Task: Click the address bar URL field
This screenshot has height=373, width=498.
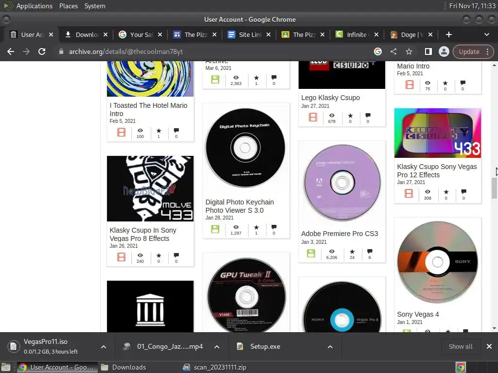Action: (213, 51)
